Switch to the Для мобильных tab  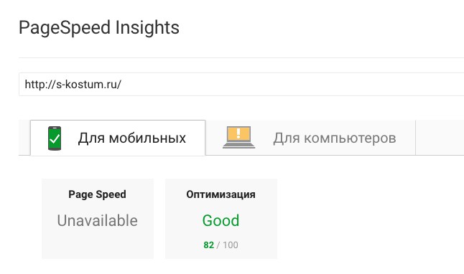pos(118,138)
